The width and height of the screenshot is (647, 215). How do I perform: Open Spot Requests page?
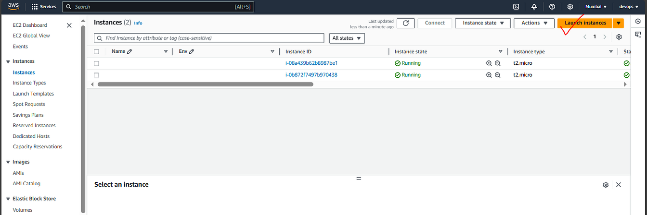point(29,104)
